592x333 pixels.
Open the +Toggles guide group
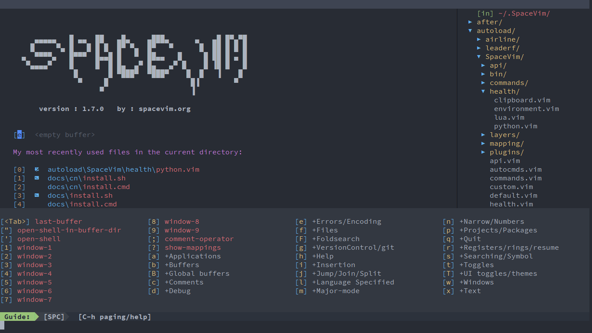tap(477, 265)
